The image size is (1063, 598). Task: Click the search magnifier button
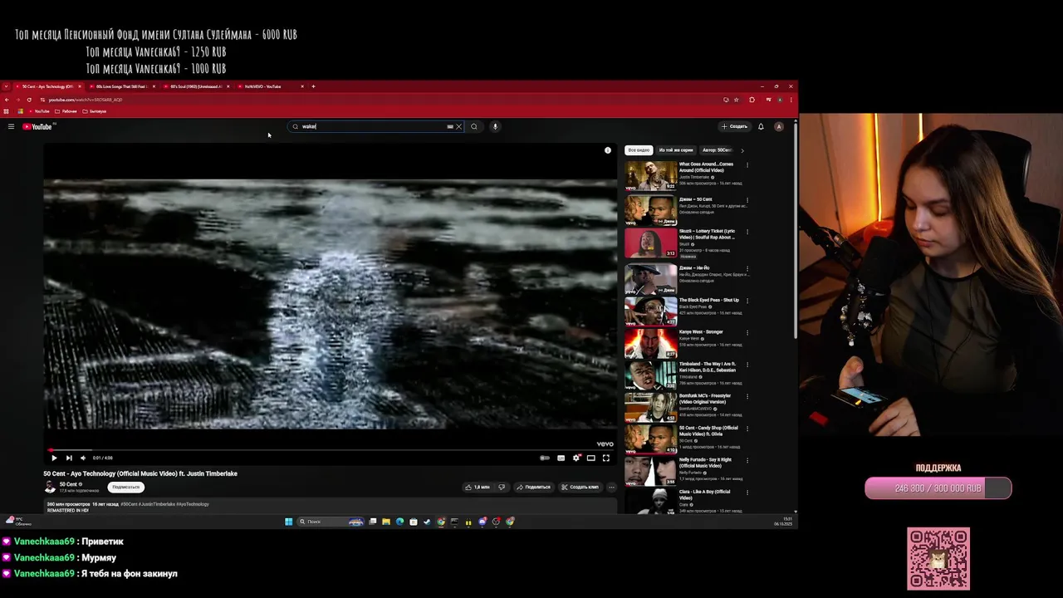pos(474,126)
